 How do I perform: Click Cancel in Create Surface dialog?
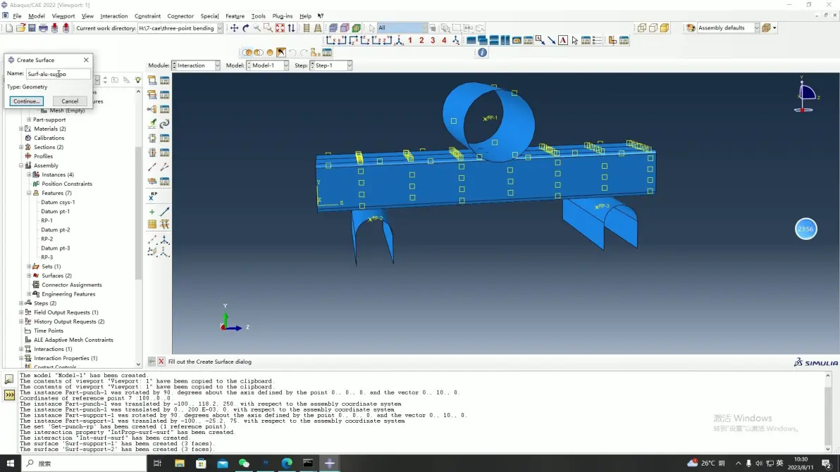click(70, 101)
